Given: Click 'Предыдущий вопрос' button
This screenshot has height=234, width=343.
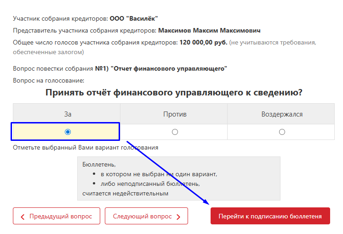Looking at the screenshot, I should [57, 216].
